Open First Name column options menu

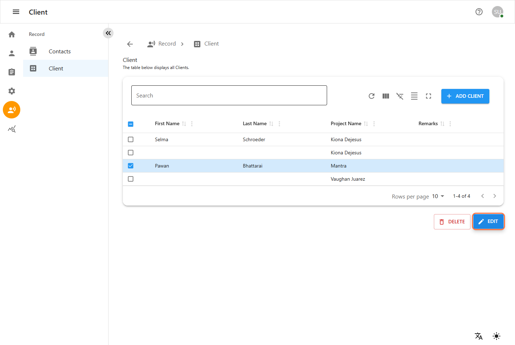pos(192,124)
